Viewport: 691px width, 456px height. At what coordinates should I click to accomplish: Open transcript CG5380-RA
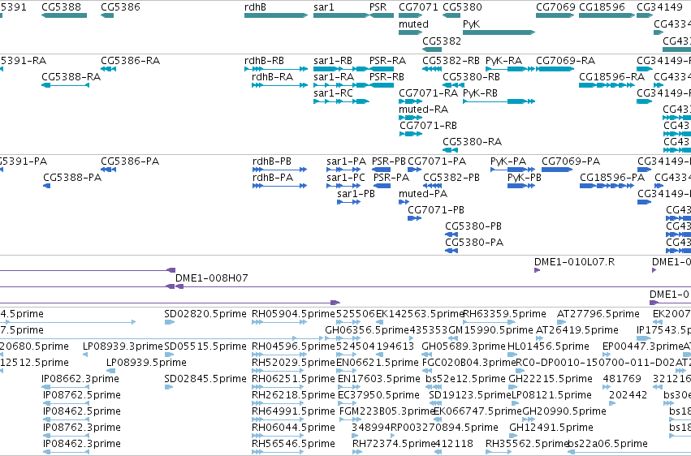click(451, 150)
